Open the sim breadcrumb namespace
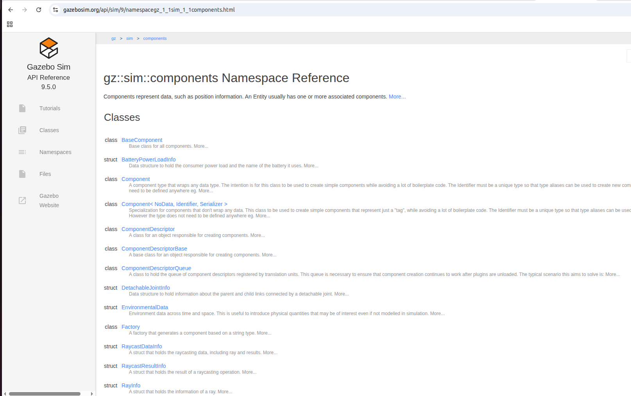This screenshot has width=631, height=396. coord(129,38)
